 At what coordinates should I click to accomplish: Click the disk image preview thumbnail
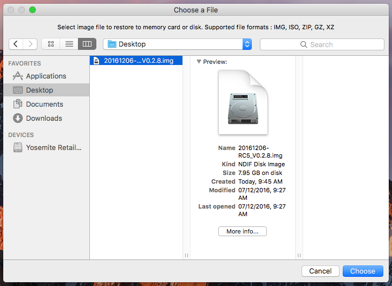[243, 103]
